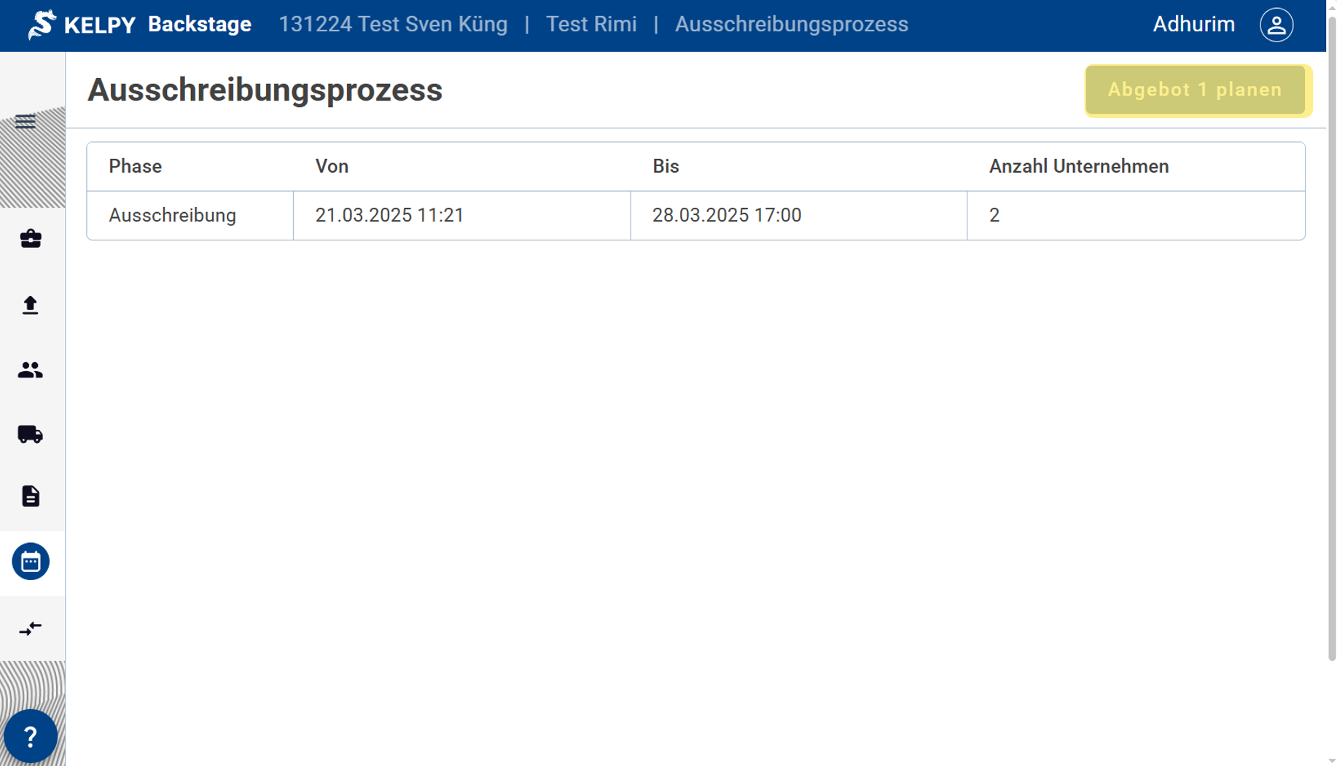The image size is (1337, 766).
Task: Click the Phase column header
Action: click(x=136, y=167)
